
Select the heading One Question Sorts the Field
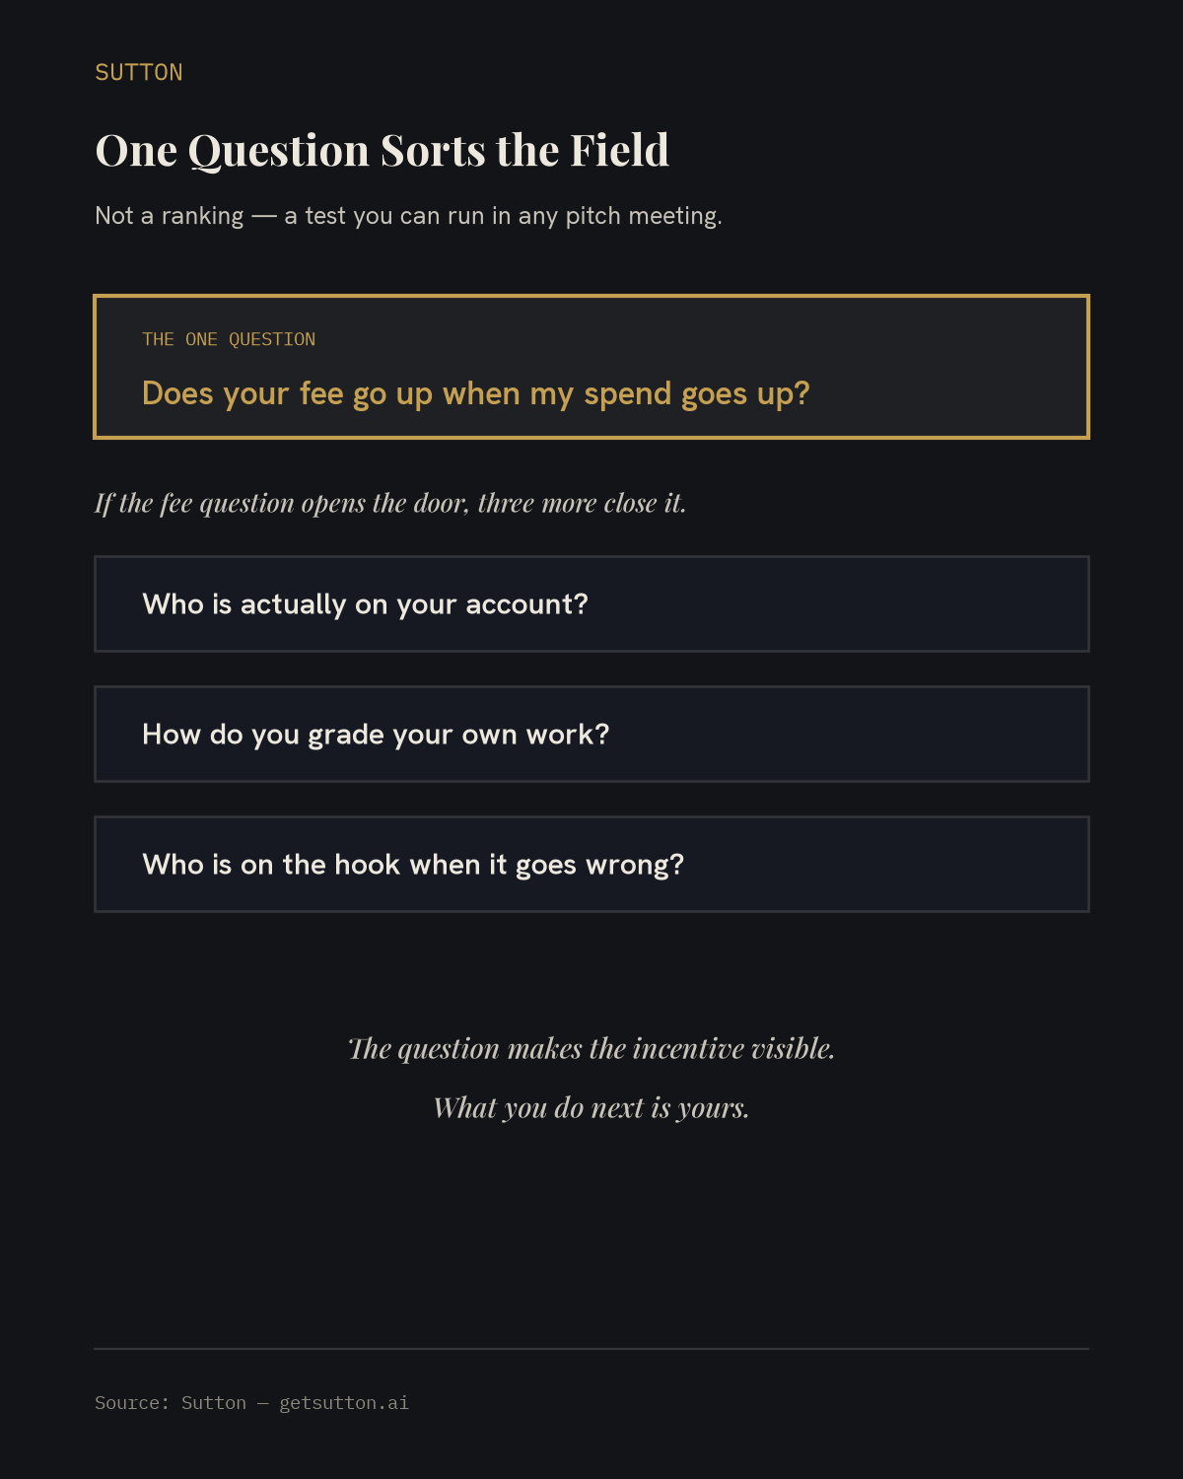coord(382,151)
